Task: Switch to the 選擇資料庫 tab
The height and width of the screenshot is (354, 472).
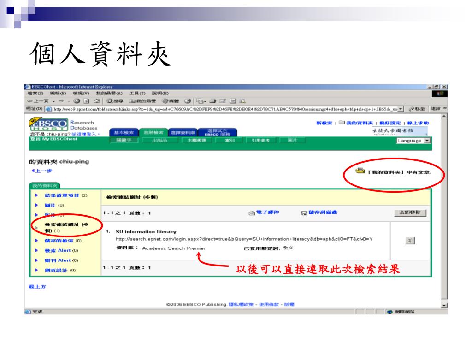Action: [183, 132]
